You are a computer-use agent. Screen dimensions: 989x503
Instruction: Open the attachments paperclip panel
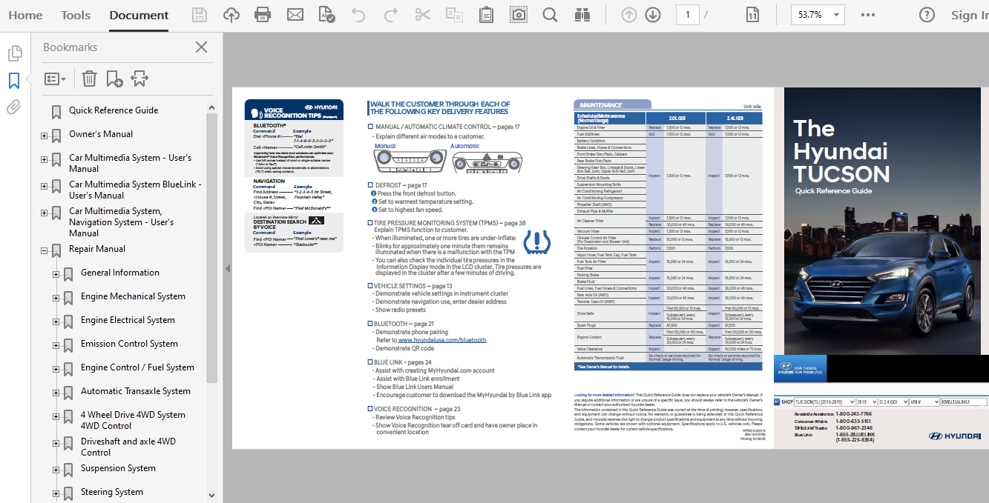[14, 107]
